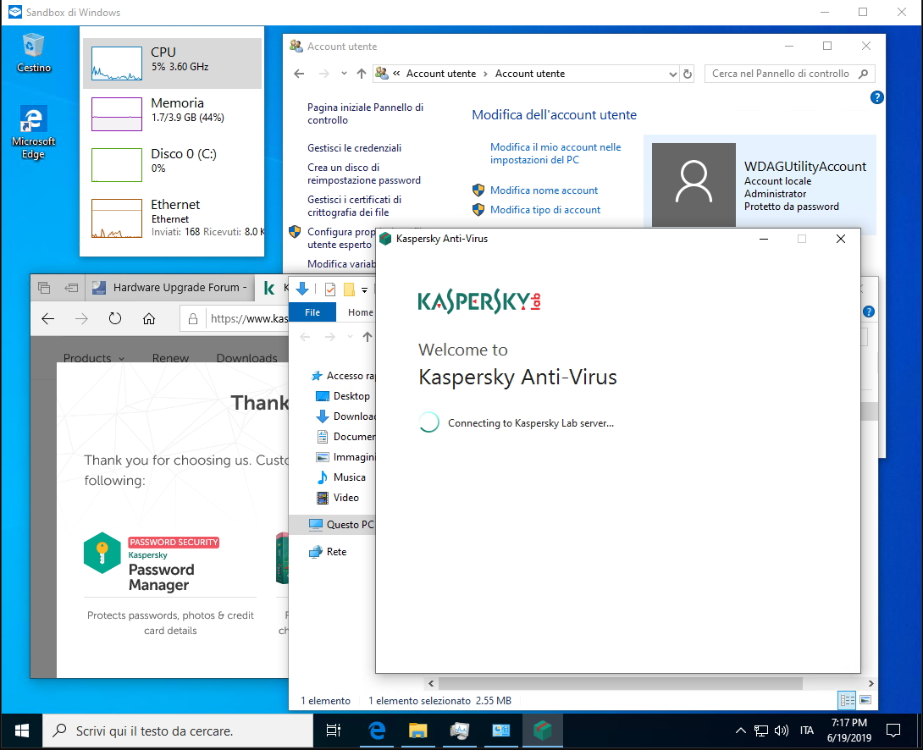This screenshot has height=750, width=923.
Task: Select Desktop in Explorer navigation pane
Action: point(344,396)
